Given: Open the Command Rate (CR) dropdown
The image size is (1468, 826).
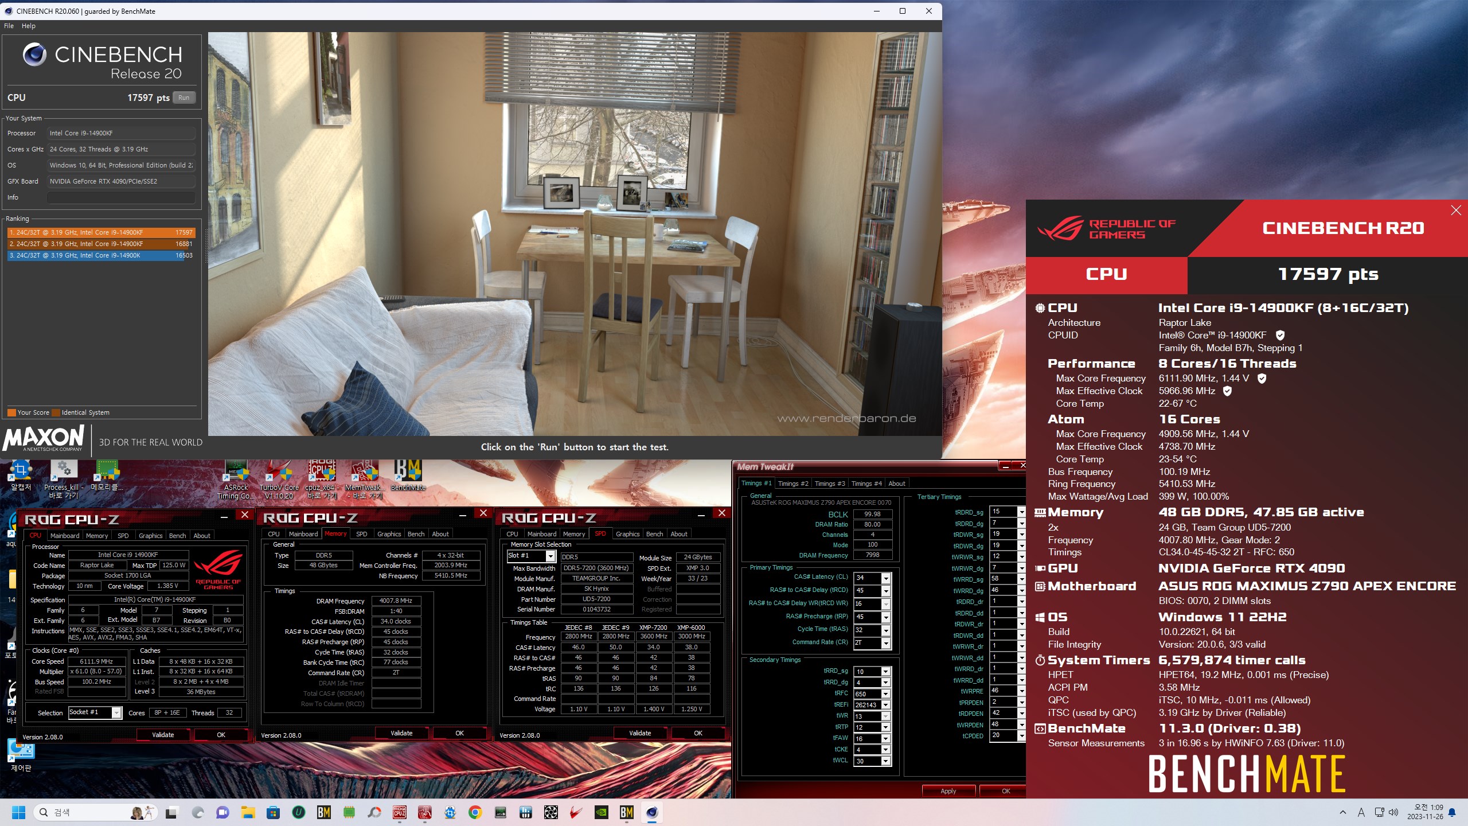Looking at the screenshot, I should pos(885,643).
